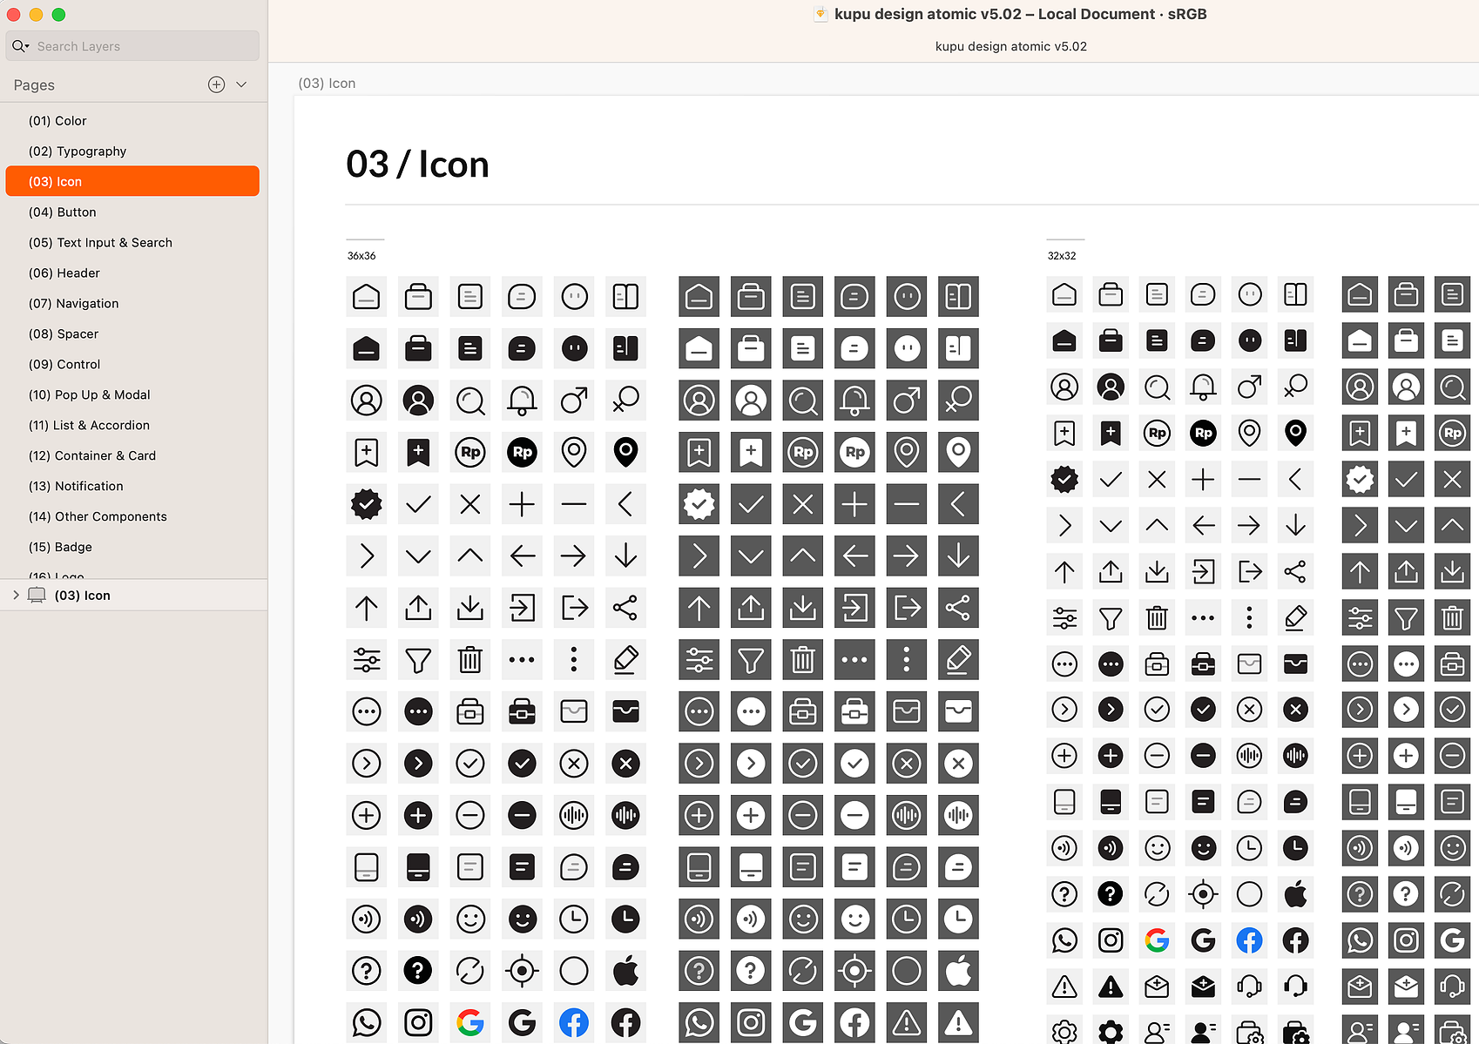Screen dimensions: 1479x1044
Task: Switch to (09) Control page
Action: click(132, 365)
